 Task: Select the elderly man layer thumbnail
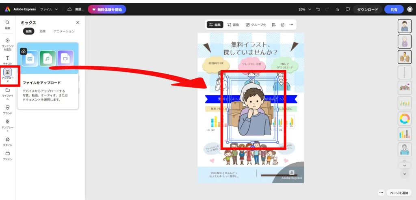click(405, 149)
